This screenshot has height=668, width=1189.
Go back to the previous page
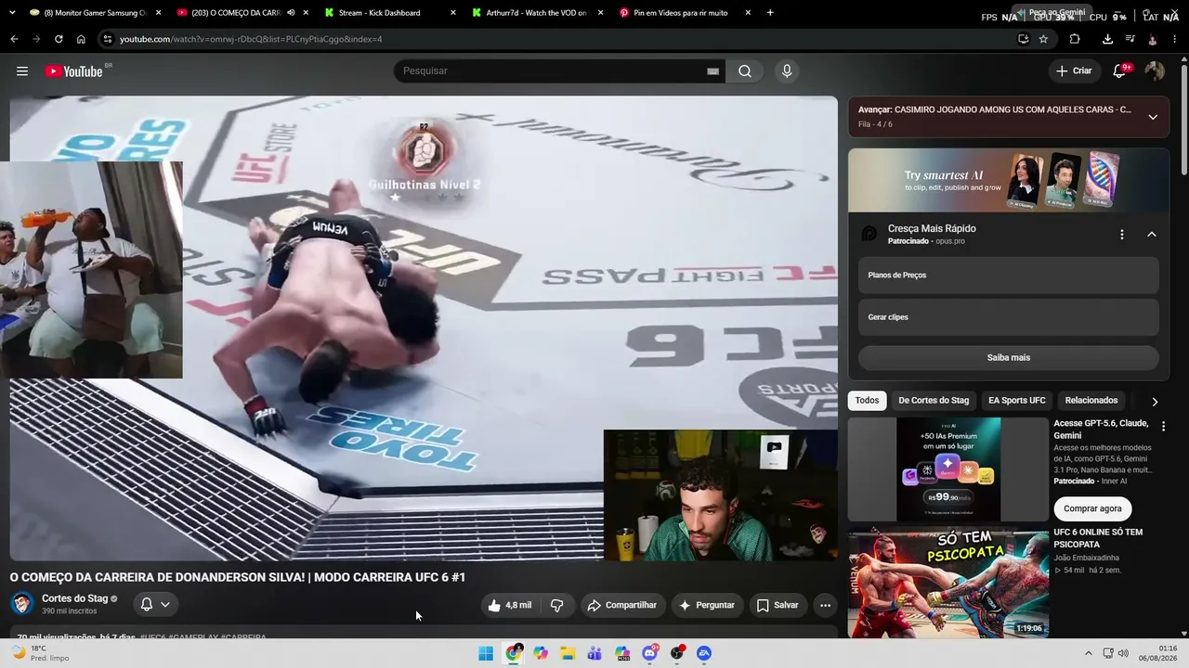point(14,39)
